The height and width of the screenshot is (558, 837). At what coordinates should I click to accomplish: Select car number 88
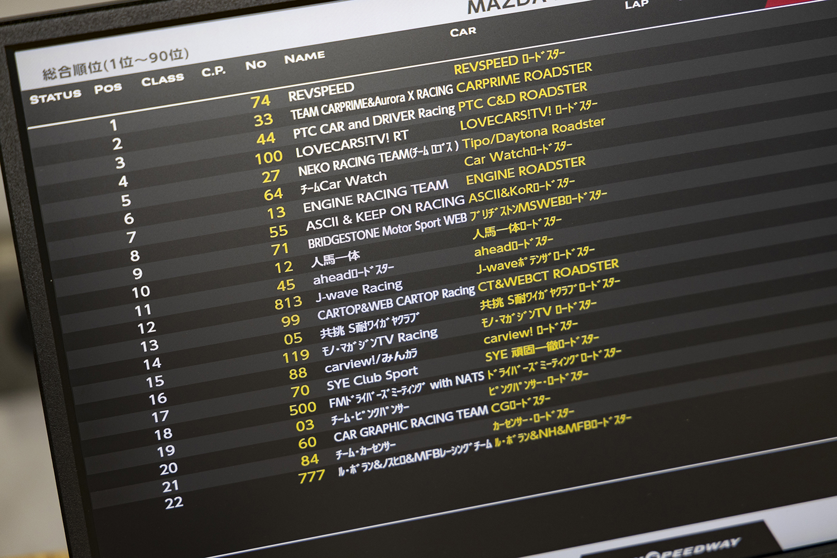(x=297, y=373)
